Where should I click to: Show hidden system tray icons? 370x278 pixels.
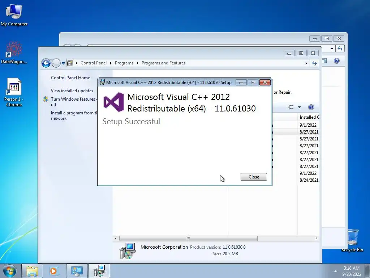click(x=335, y=271)
